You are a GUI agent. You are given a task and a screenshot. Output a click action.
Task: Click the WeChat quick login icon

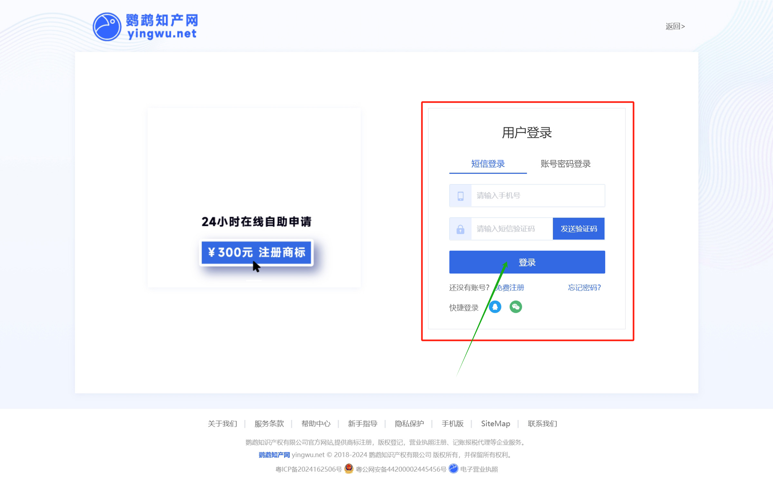(516, 307)
